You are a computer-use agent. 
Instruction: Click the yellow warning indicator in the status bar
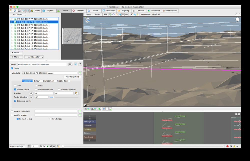(x=234, y=146)
